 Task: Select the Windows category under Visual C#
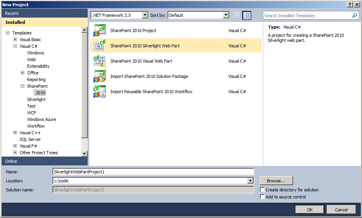35,53
